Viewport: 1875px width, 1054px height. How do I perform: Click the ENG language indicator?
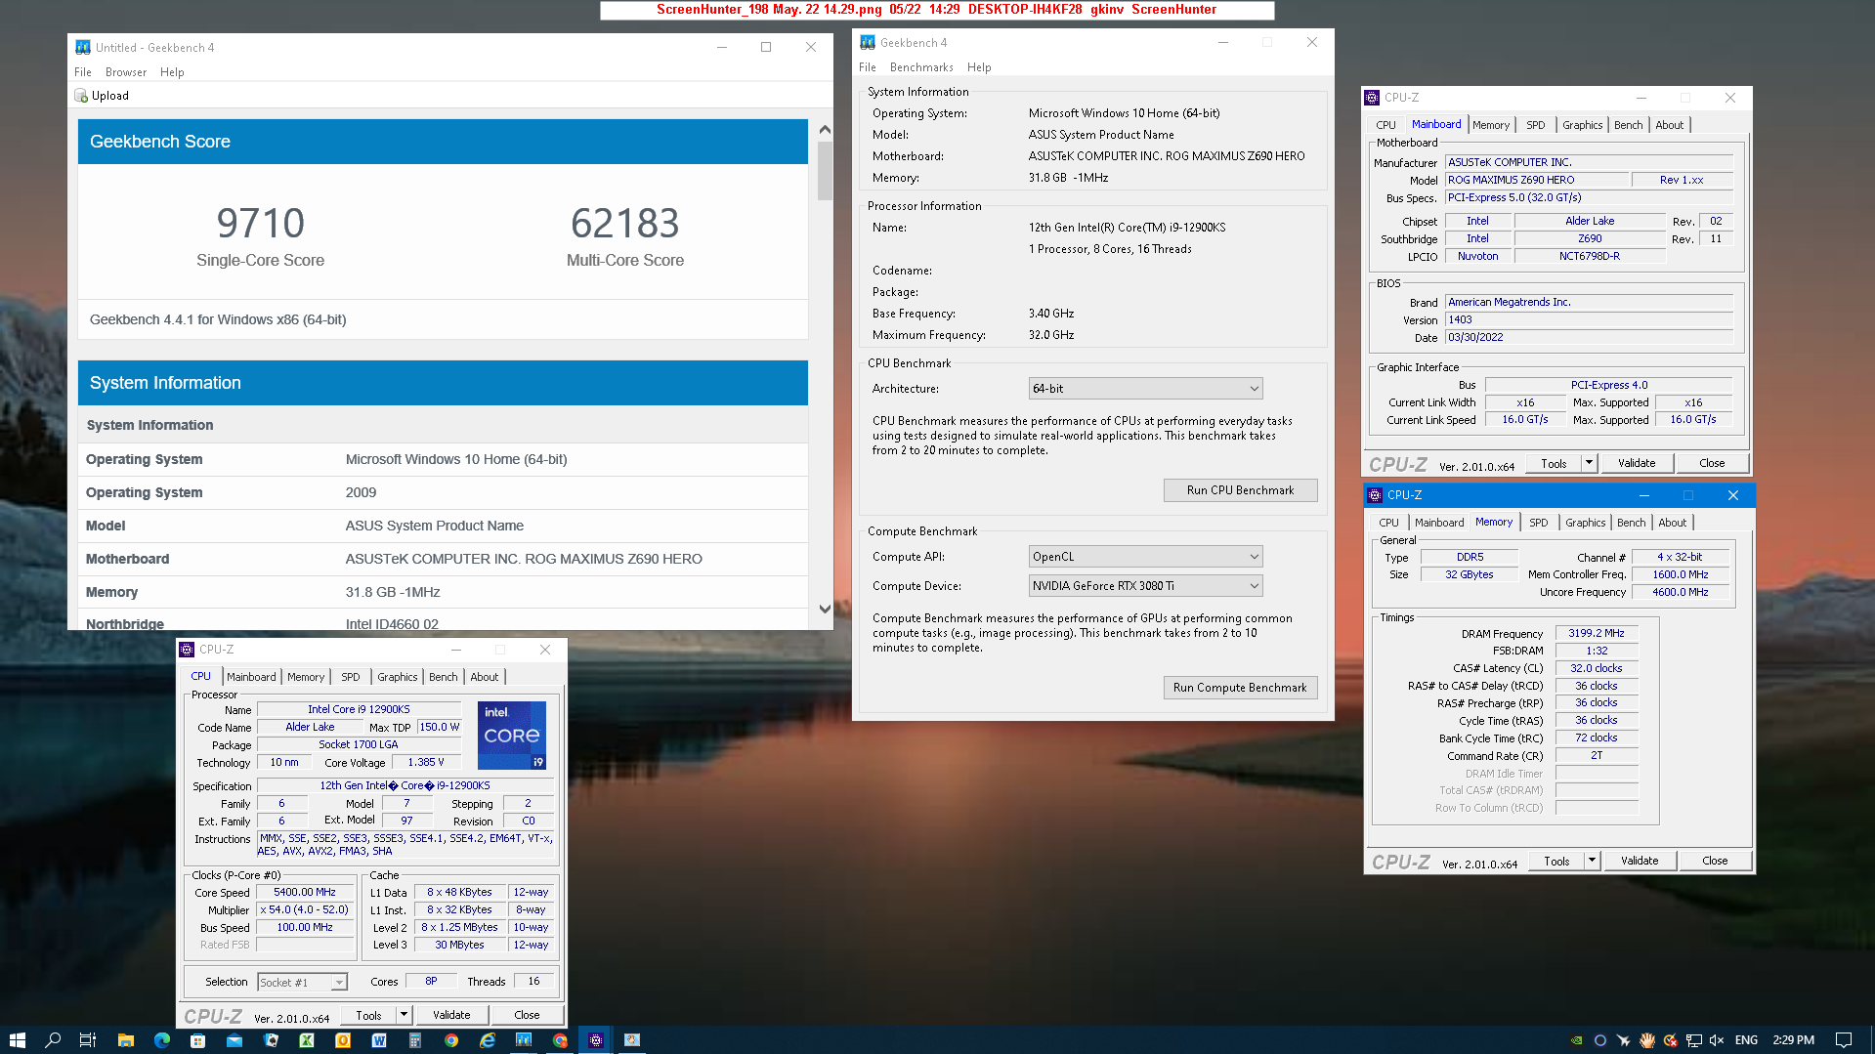point(1746,1040)
